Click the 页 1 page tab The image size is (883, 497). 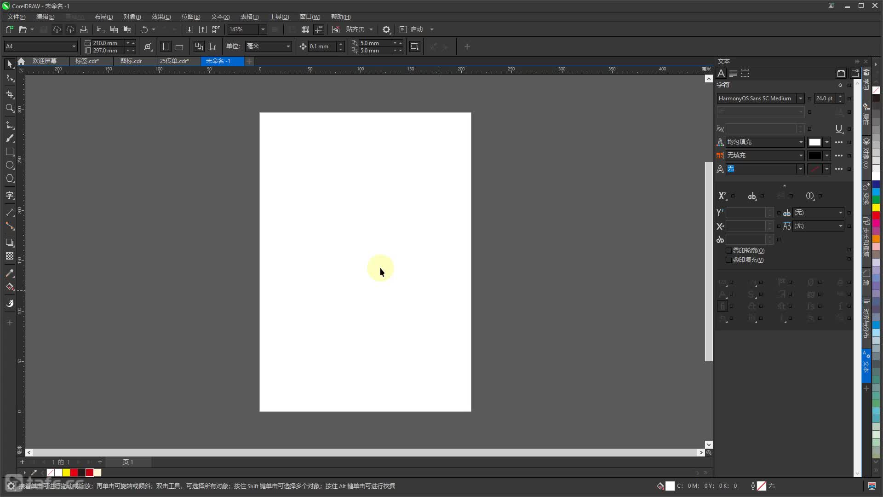point(128,462)
